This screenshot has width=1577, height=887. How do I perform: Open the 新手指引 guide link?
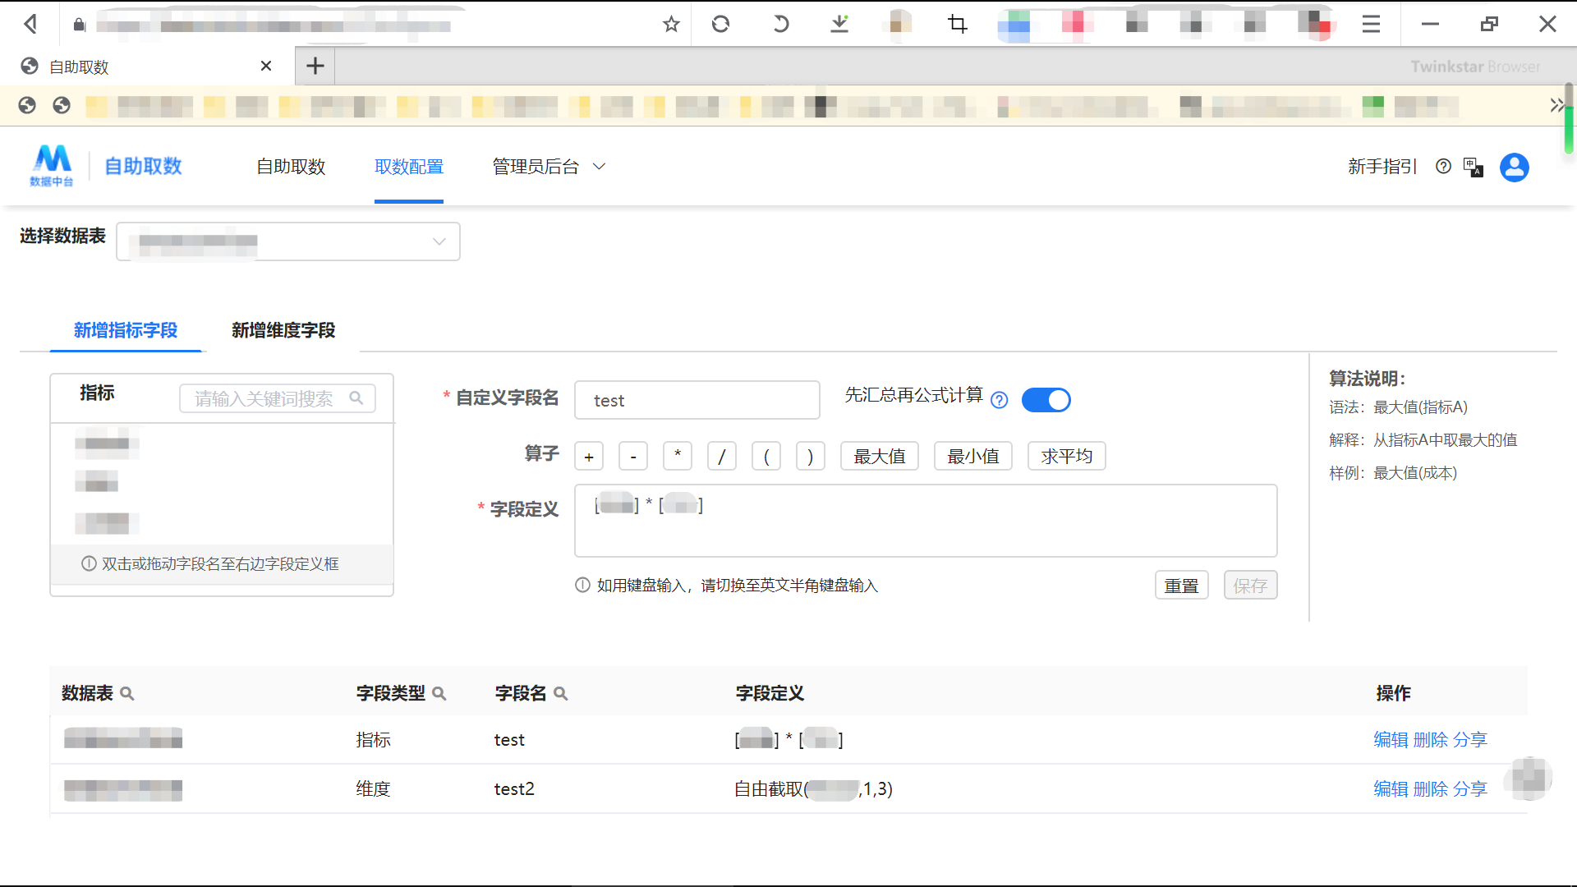pos(1382,167)
